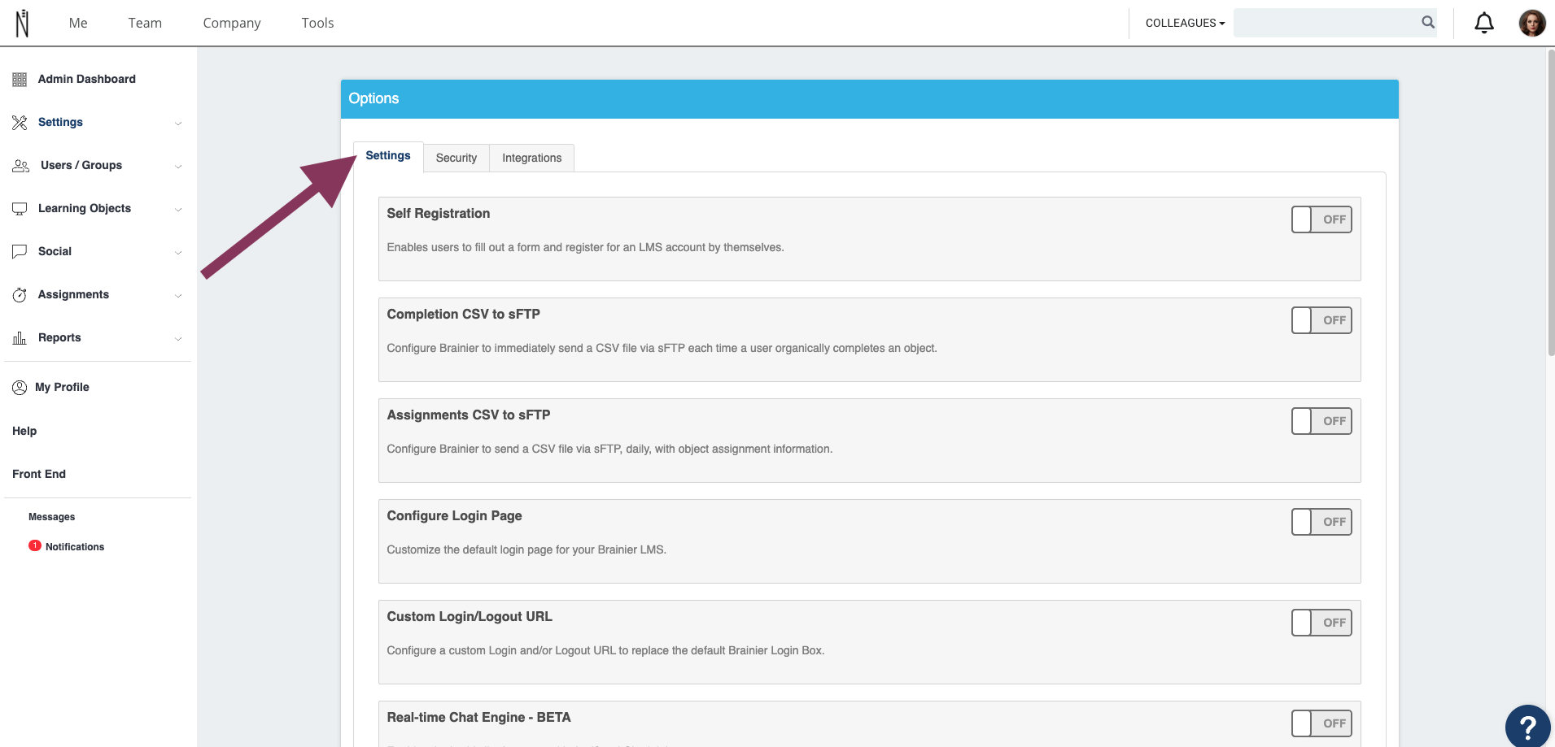
Task: Enable Real-time Chat Engine BETA
Action: coord(1321,723)
